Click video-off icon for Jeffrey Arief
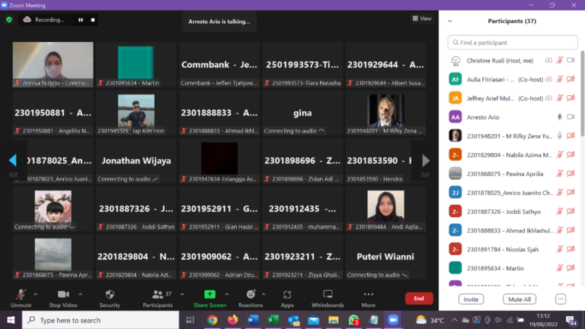Screen dimensions: 585x329 click(x=571, y=98)
